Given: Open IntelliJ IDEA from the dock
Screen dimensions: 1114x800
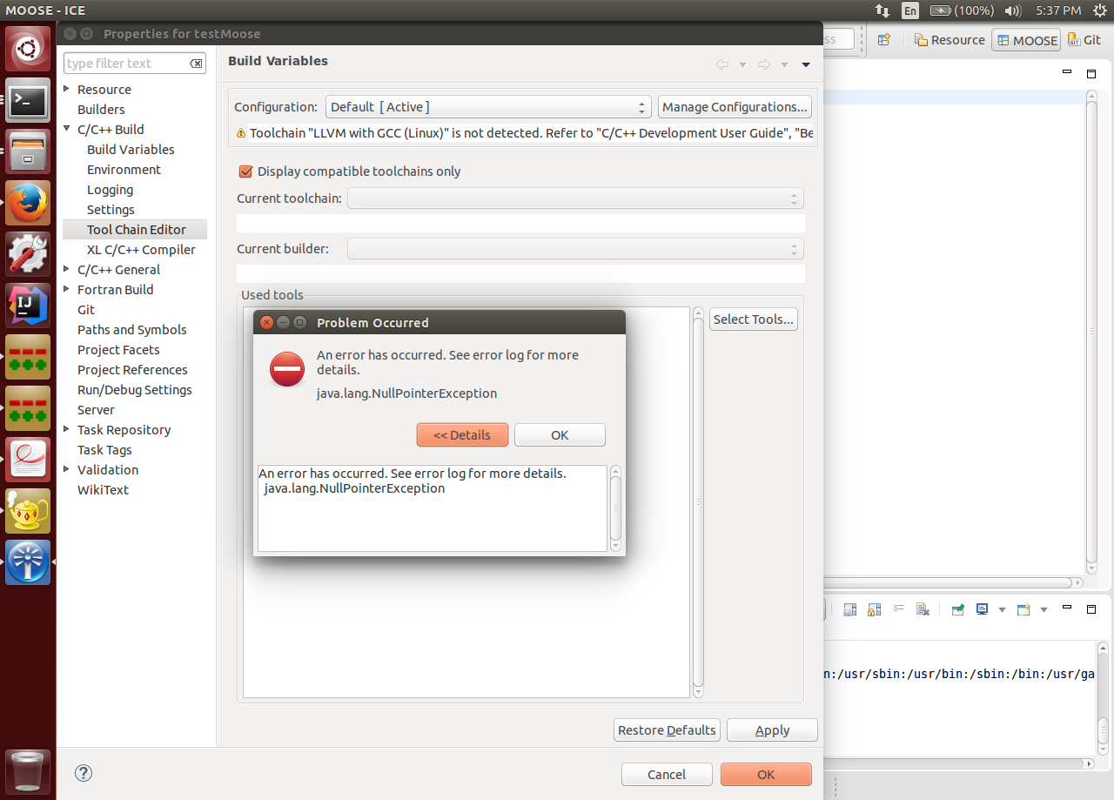Looking at the screenshot, I should pos(28,306).
